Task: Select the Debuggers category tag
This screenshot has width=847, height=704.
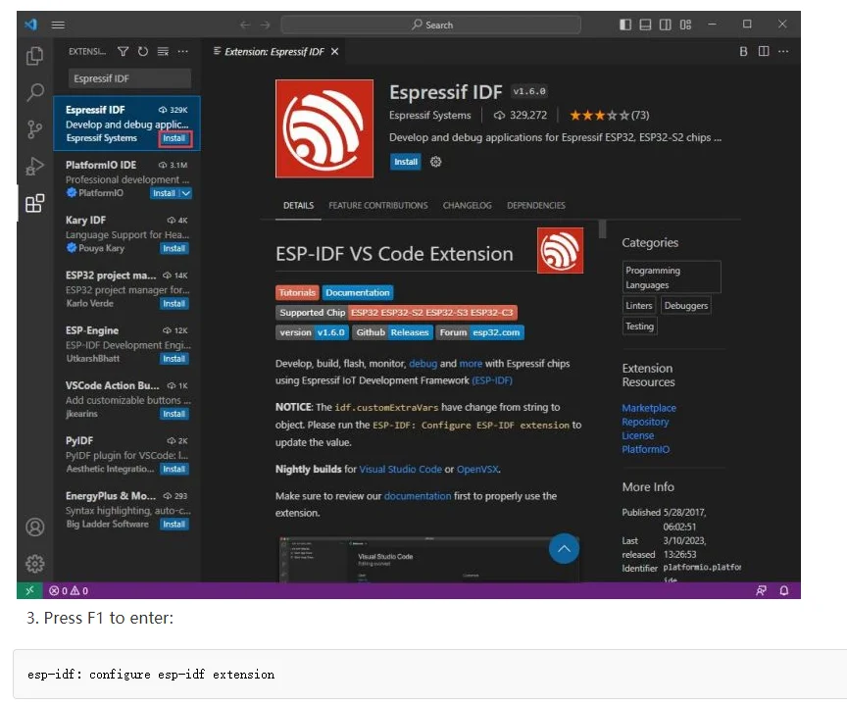Action: (x=686, y=305)
